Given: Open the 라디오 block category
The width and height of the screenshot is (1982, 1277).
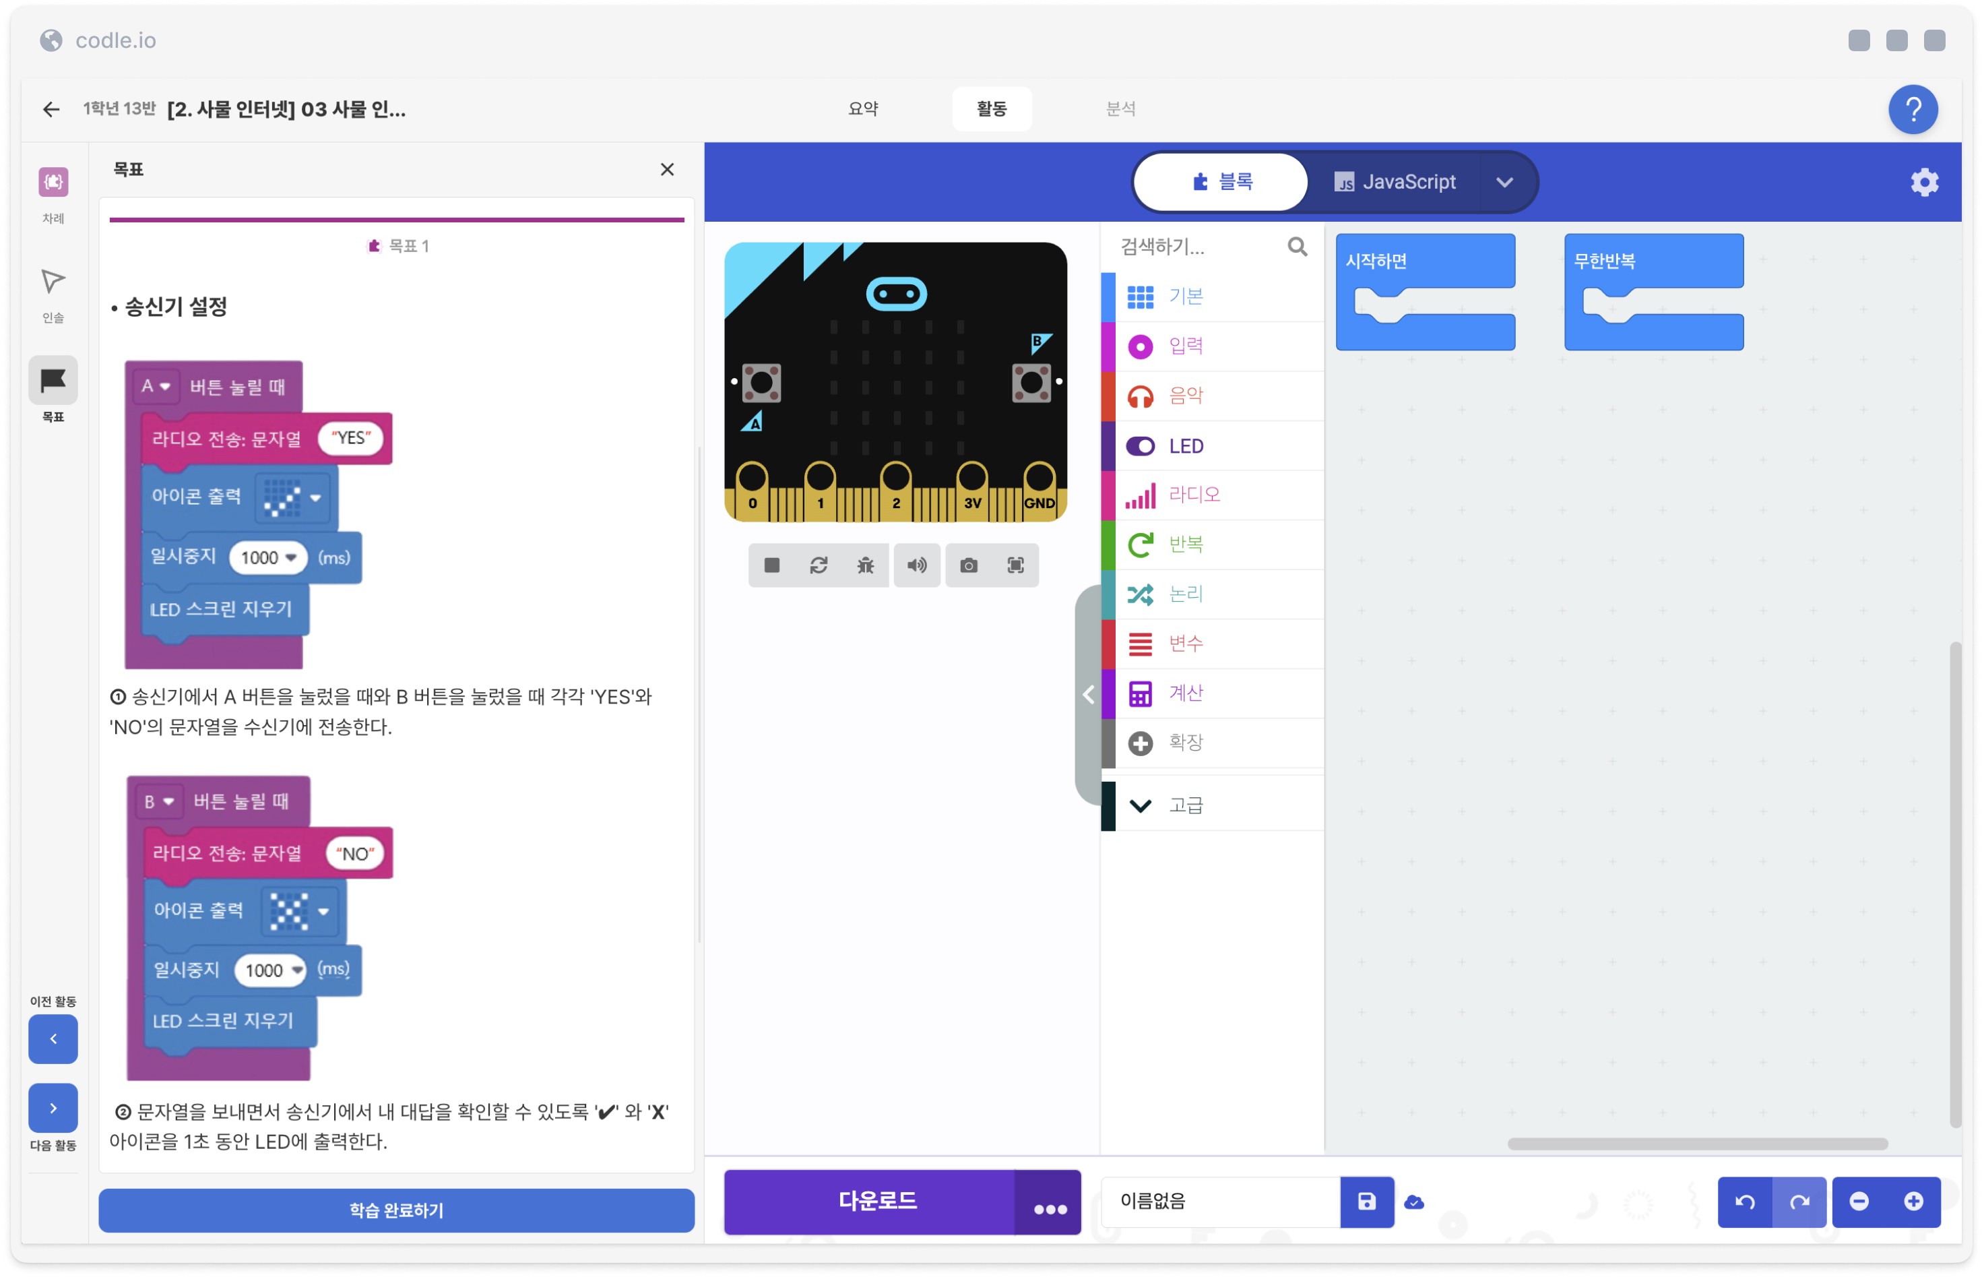Looking at the screenshot, I should click(x=1194, y=495).
